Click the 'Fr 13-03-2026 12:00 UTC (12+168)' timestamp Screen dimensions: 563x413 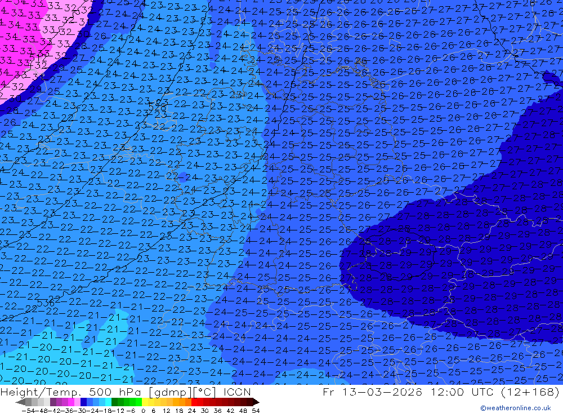point(441,392)
